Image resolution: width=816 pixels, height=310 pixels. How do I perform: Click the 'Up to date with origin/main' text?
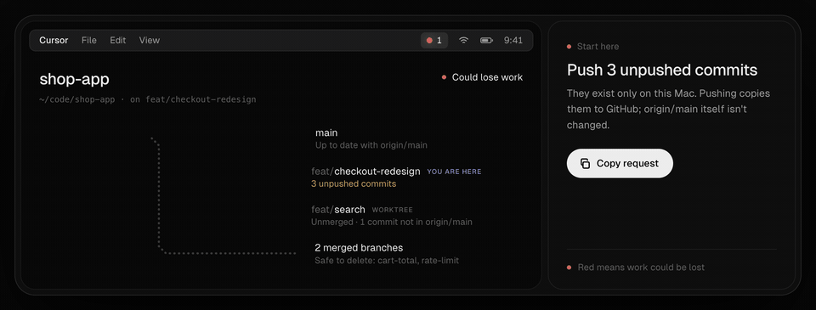click(371, 145)
